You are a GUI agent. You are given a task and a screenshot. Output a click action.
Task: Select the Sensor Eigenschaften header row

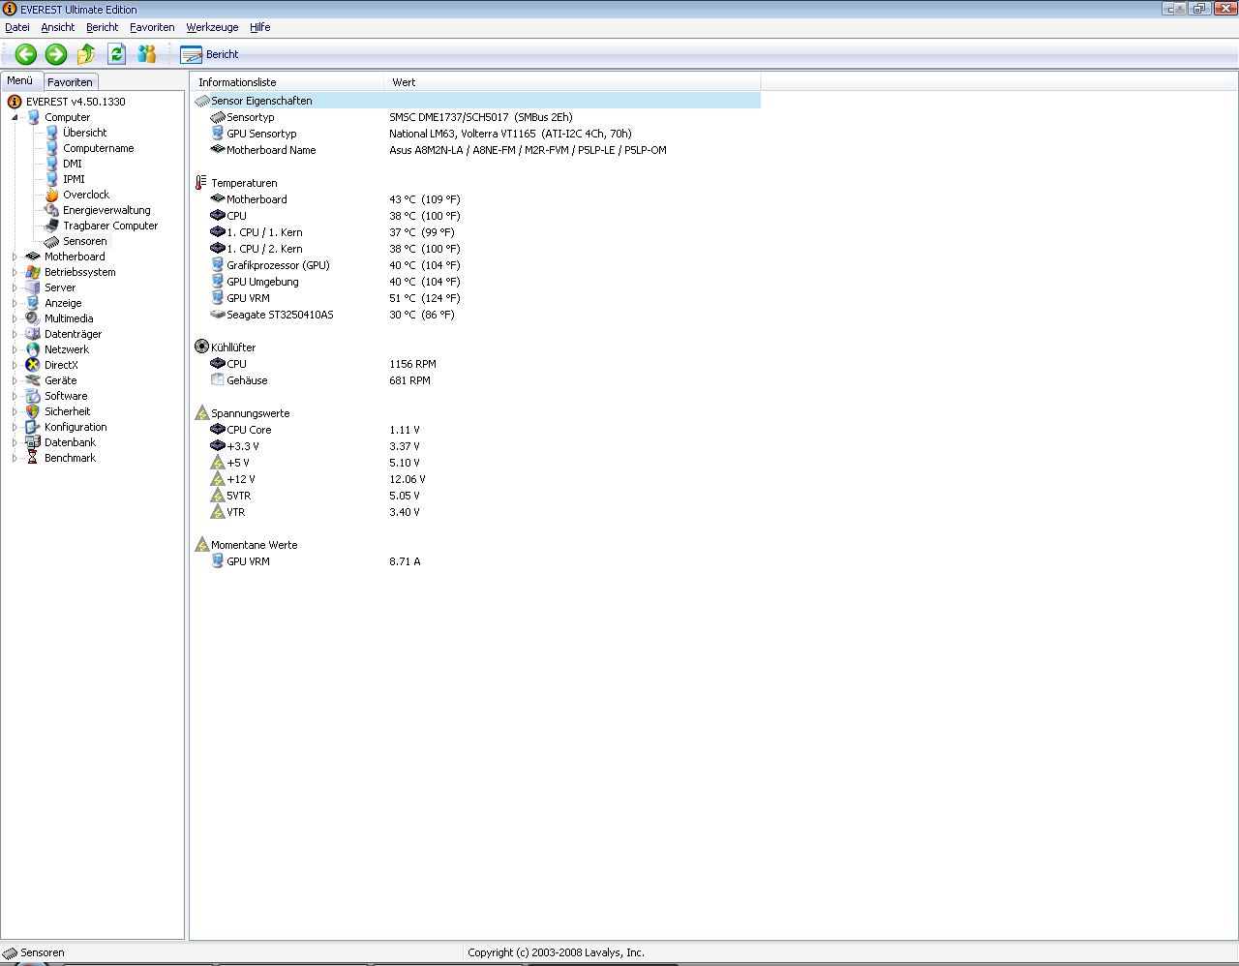(476, 101)
